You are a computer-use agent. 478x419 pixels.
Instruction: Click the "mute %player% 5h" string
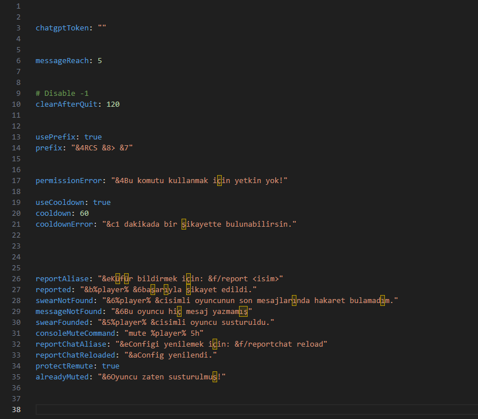pos(164,333)
